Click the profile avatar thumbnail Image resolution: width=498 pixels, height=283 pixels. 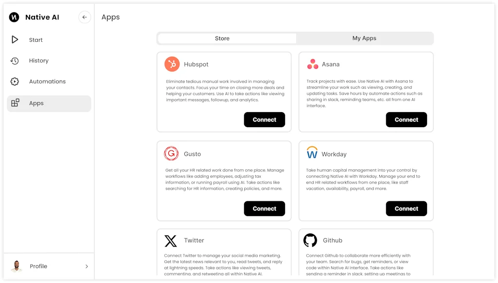[x=16, y=266]
